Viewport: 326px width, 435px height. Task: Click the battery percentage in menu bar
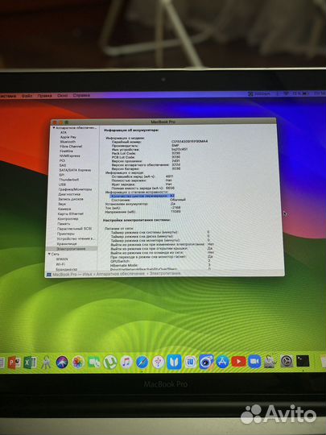(297, 93)
